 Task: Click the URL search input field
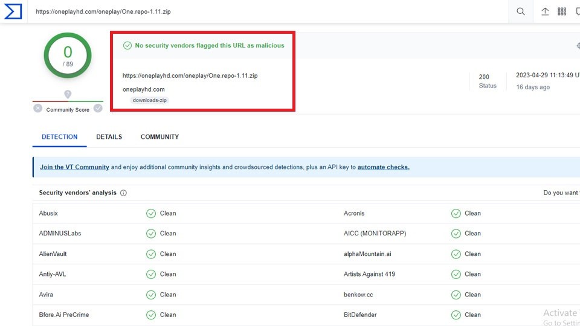click(268, 11)
